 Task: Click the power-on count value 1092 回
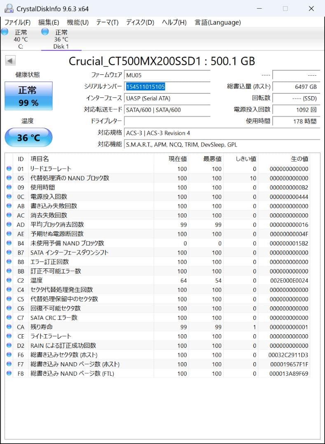pos(296,110)
